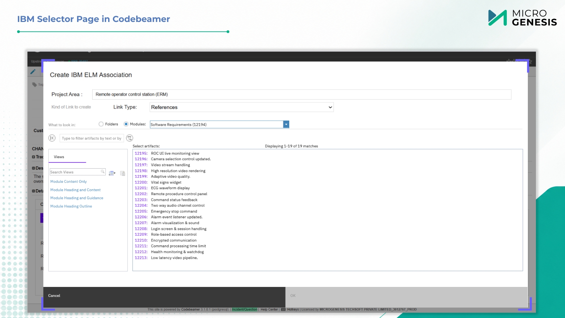Click the Cancel button

point(54,296)
